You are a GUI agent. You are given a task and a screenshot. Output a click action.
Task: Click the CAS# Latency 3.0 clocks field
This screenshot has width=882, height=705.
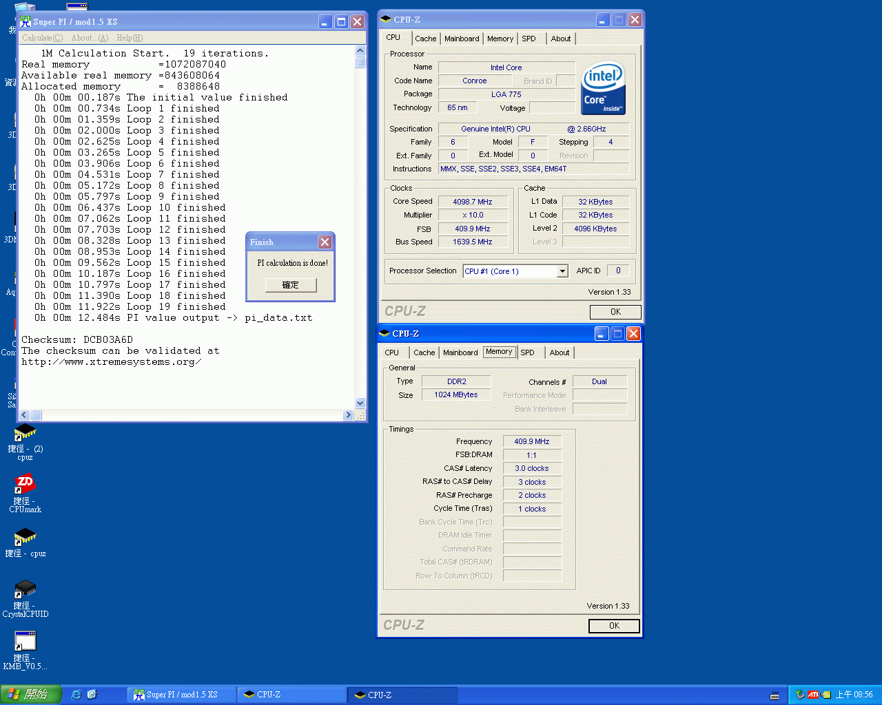point(532,469)
